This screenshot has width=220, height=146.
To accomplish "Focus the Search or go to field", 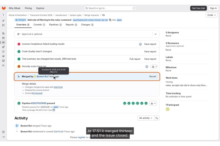I will [110, 8].
